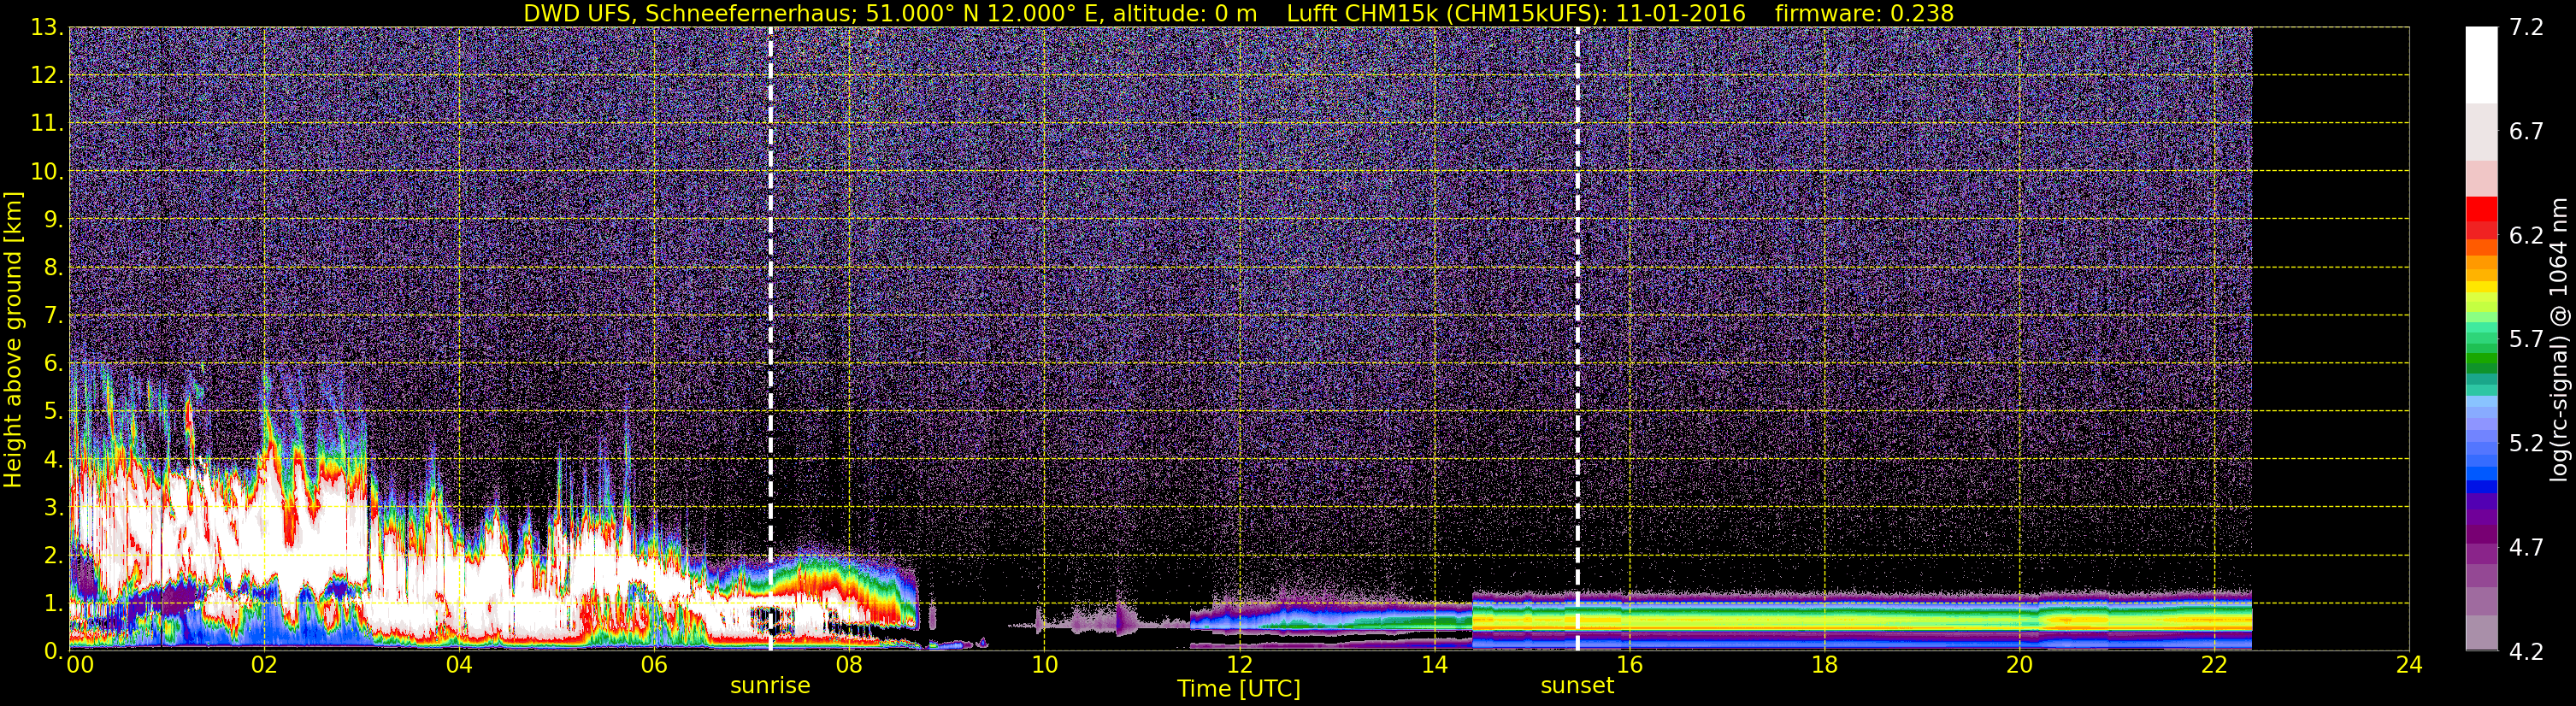Click the colorbar tick value '6.2'
The height and width of the screenshot is (706, 2576).
(2526, 236)
